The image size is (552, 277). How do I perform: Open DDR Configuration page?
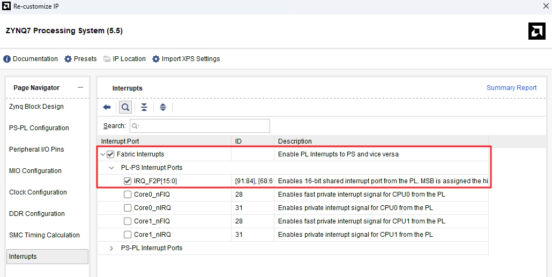pos(37,214)
